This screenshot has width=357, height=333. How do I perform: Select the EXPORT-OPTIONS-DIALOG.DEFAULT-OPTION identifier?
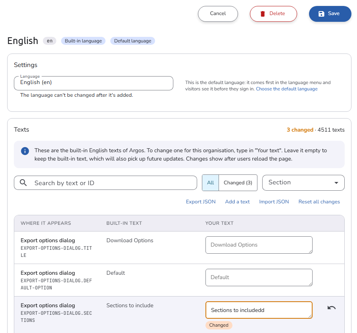pos(56,284)
